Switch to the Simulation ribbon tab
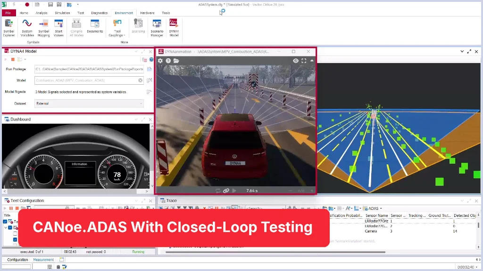 pyautogui.click(x=62, y=13)
